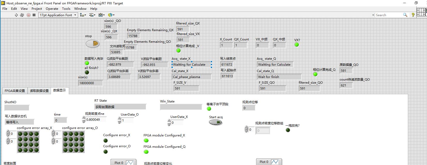Click the 观测密度点ne increment stepper
This screenshot has height=165, width=427.
(84, 118)
